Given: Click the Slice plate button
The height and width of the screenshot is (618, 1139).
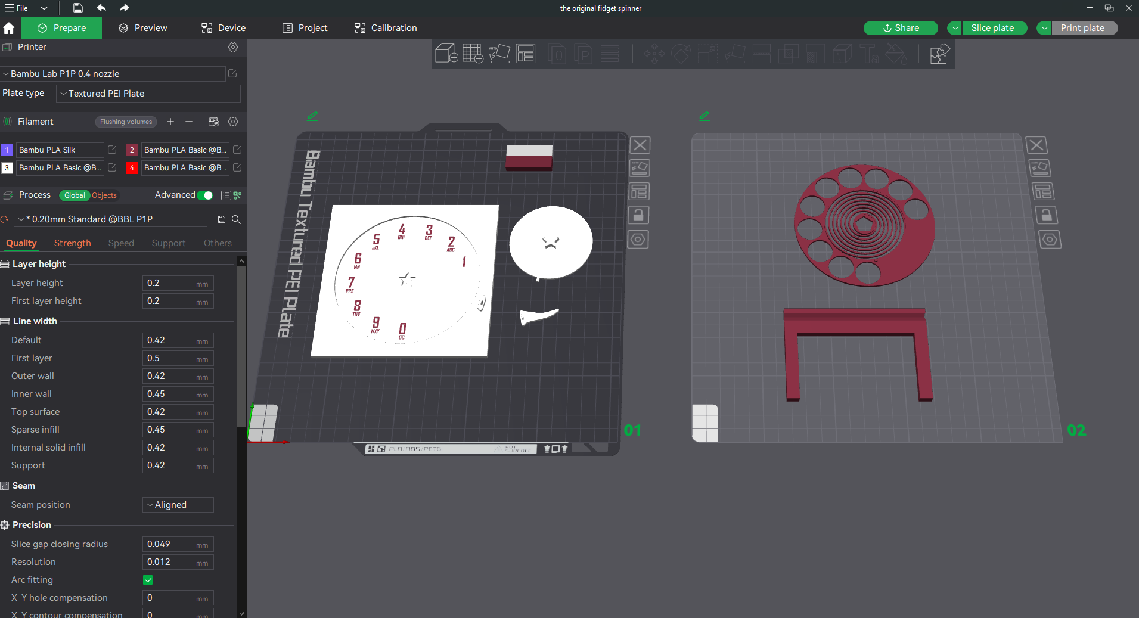Looking at the screenshot, I should pos(992,28).
